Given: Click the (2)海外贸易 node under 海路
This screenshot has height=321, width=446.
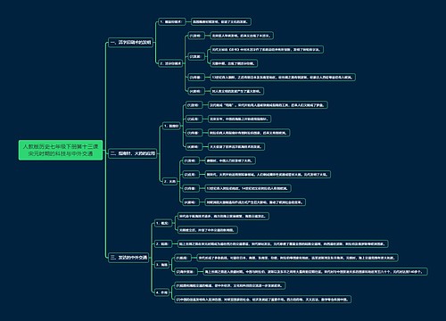Looking at the screenshot, I should [185, 272].
